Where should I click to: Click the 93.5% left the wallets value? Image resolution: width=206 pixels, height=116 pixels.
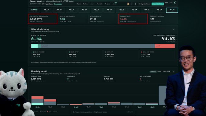click(x=168, y=39)
